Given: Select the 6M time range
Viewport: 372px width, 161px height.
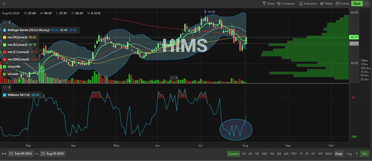Looking at the screenshot, I should pyautogui.click(x=286, y=154).
